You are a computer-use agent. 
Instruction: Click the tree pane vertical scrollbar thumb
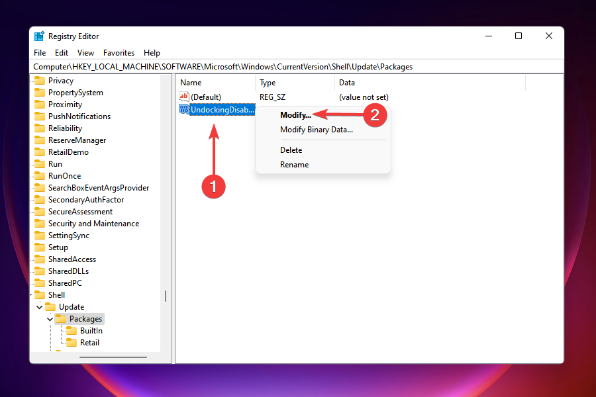point(166,296)
